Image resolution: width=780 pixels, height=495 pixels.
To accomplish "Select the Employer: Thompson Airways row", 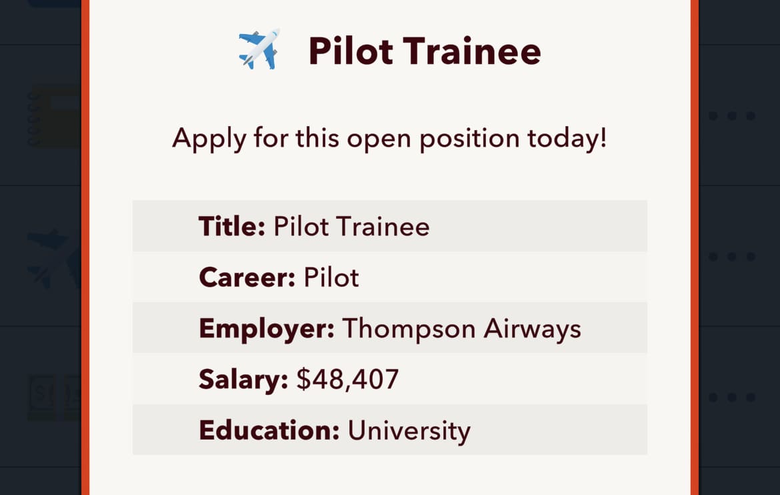I will (390, 328).
